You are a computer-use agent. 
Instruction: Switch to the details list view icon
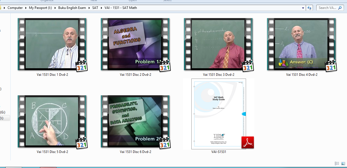(337, 164)
